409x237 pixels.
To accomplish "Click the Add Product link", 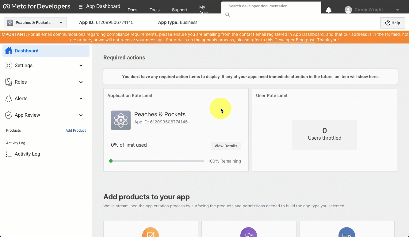I will coord(75,130).
